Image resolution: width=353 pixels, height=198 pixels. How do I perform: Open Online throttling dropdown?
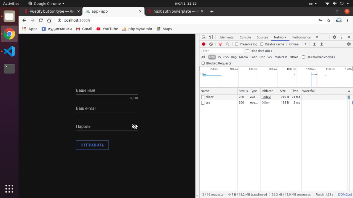298,44
